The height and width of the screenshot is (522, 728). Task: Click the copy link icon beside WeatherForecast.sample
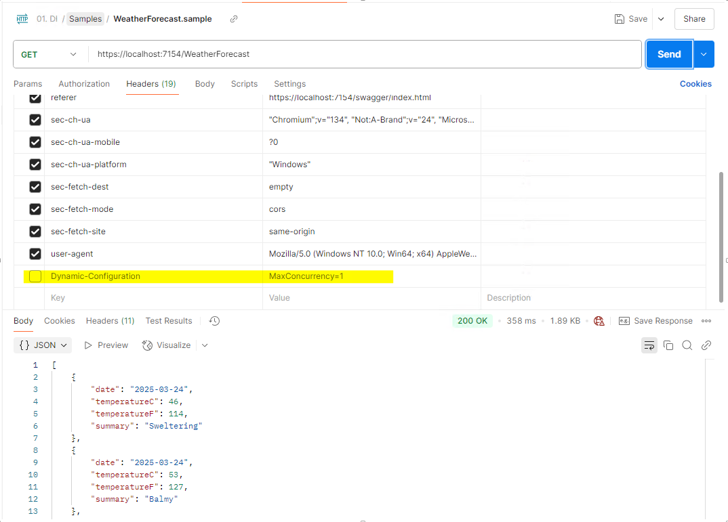point(234,19)
